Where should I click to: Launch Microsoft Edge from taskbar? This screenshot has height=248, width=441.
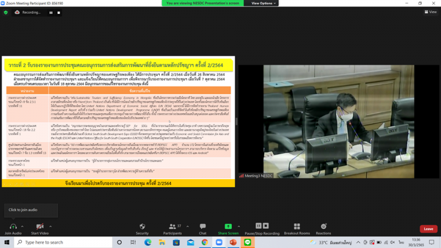148,242
